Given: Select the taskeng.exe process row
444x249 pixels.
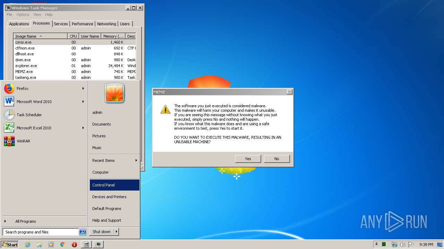Looking at the screenshot, I should [75, 77].
